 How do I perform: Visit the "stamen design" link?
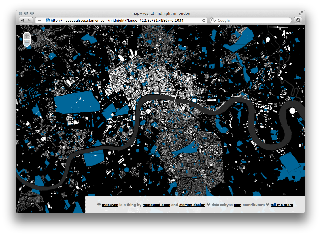pyautogui.click(x=192, y=205)
